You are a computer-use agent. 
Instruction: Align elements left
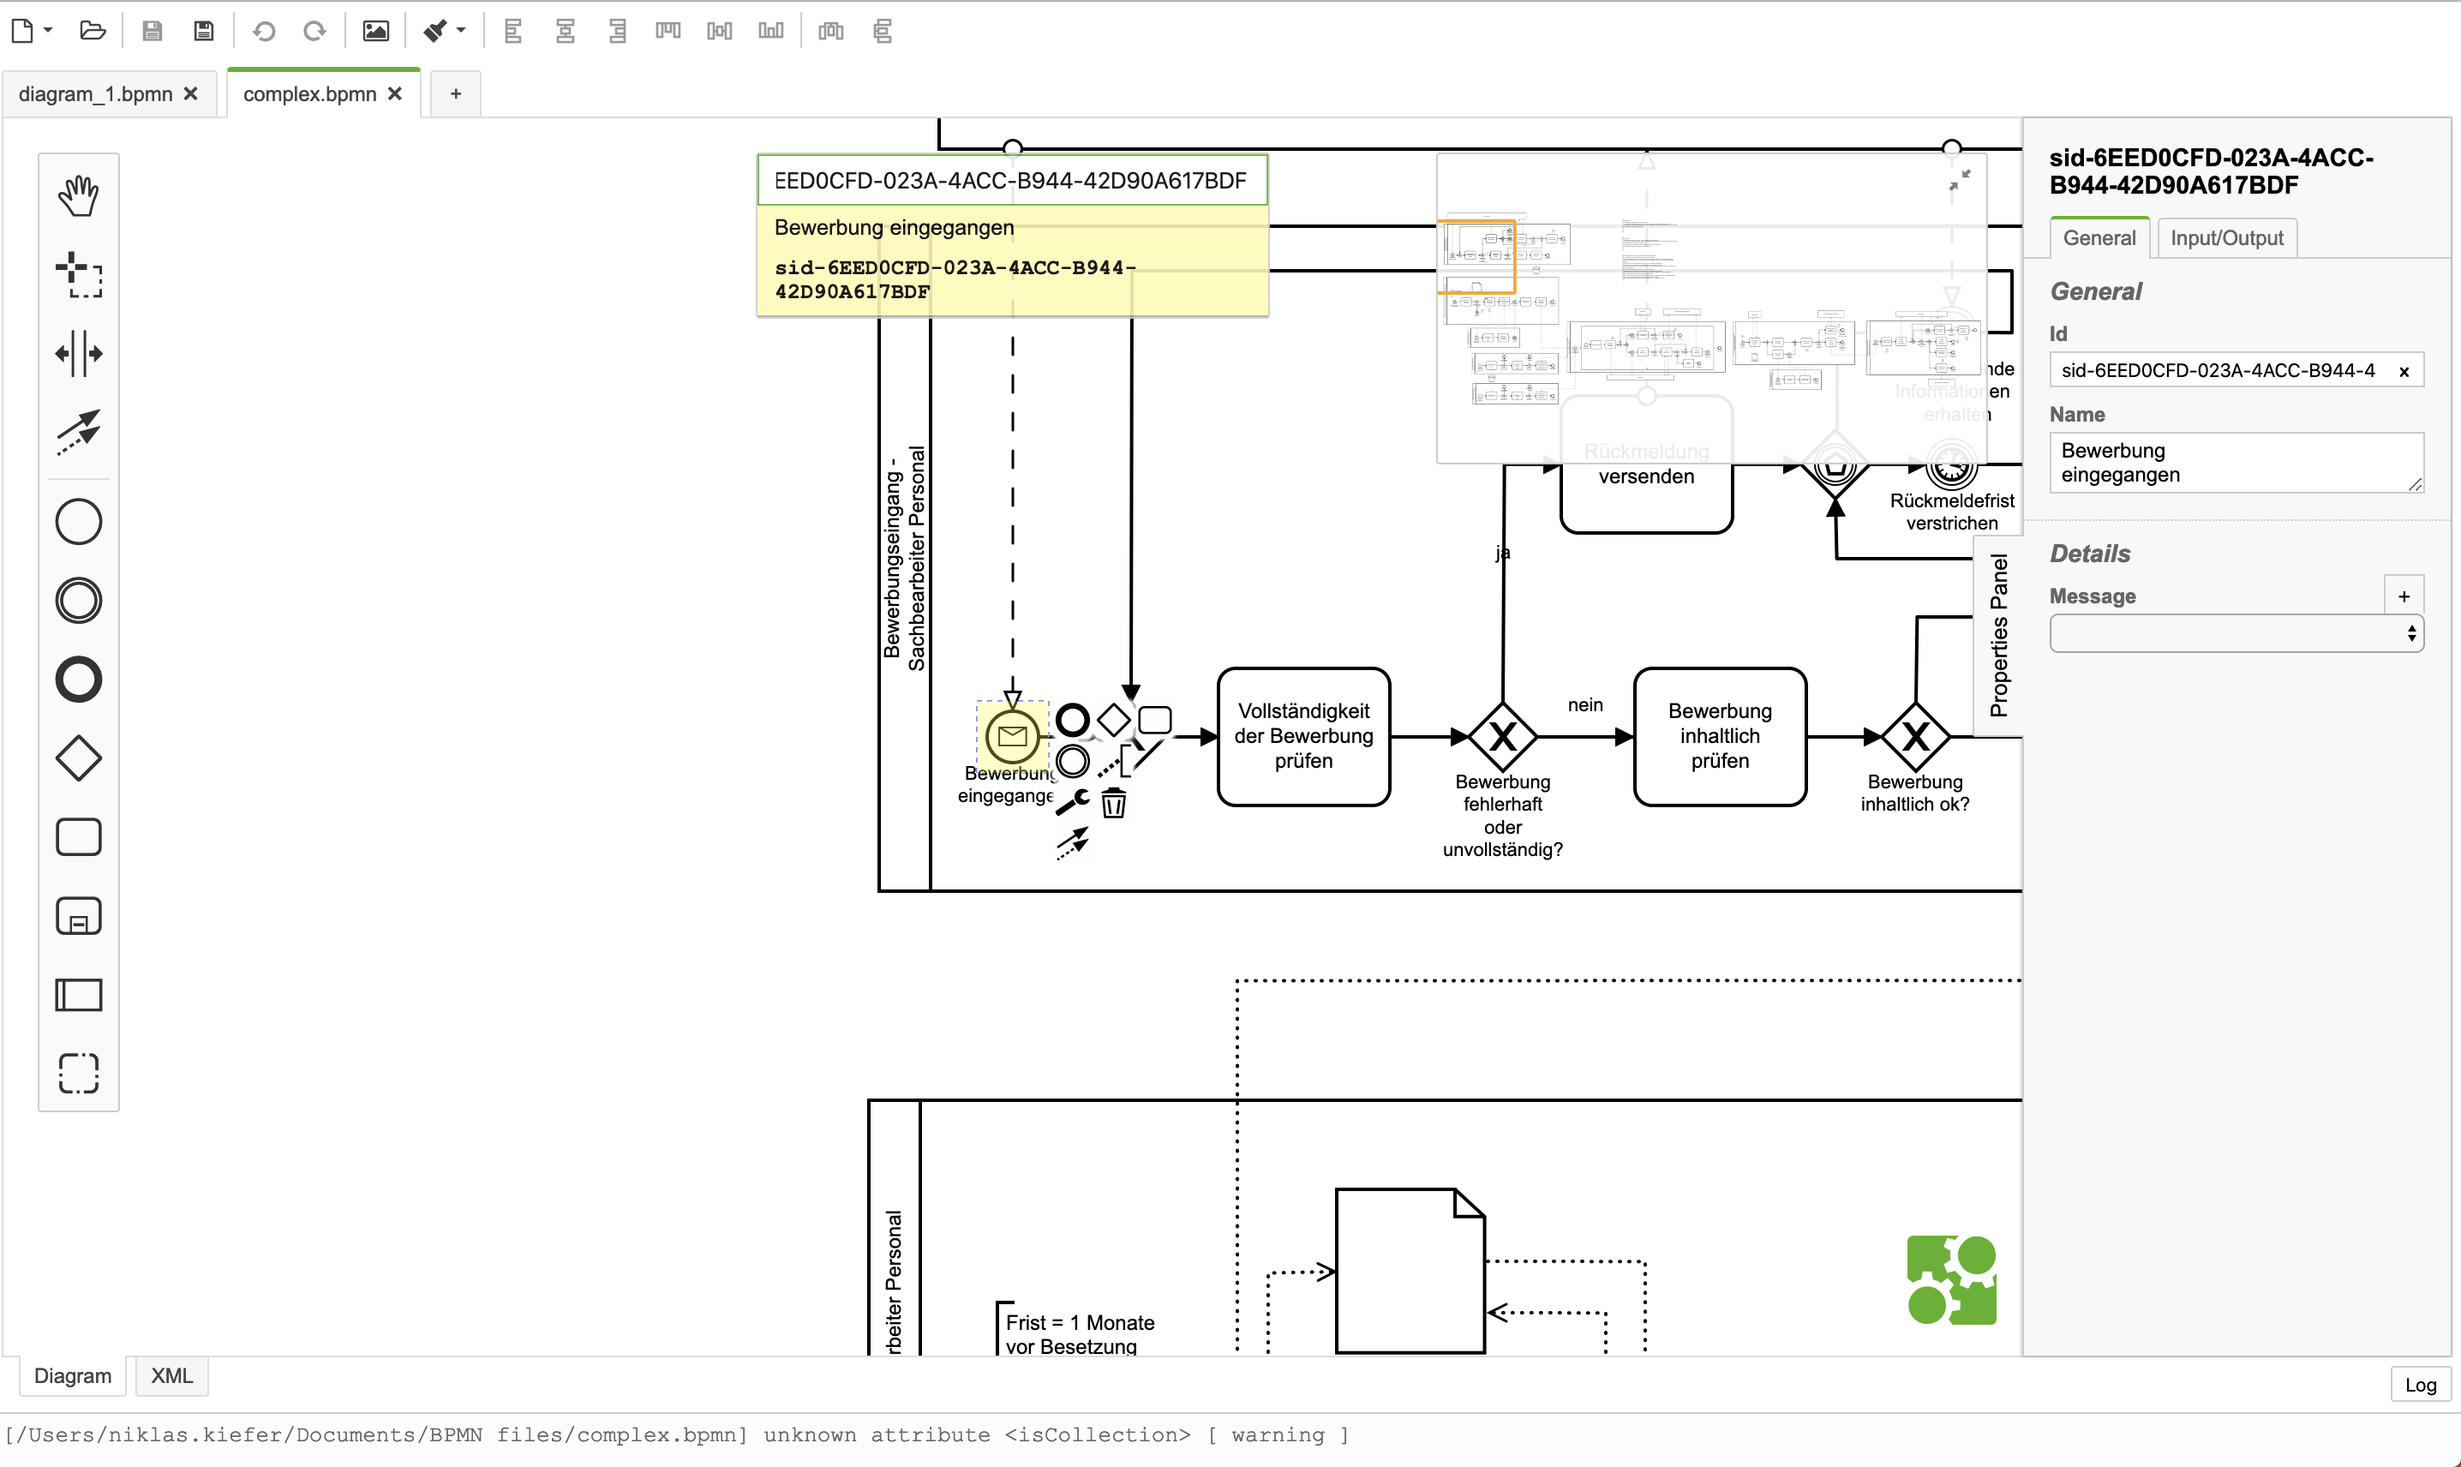[513, 31]
